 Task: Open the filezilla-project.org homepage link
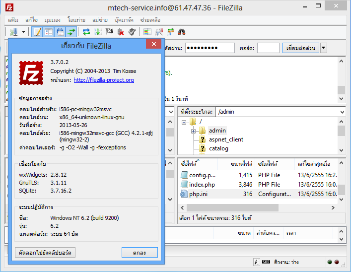click(x=104, y=80)
